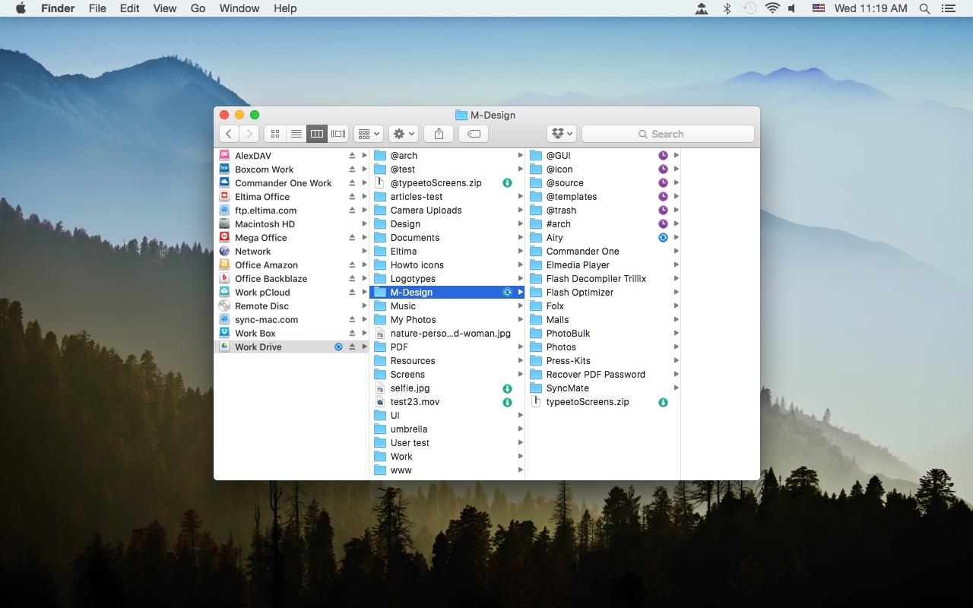Eject the Work Drive volume
The height and width of the screenshot is (608, 973).
point(352,347)
